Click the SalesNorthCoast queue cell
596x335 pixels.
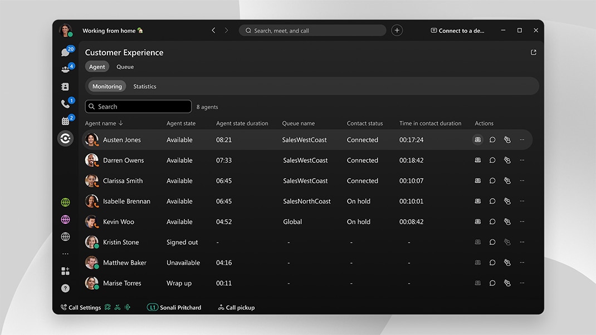click(x=307, y=201)
